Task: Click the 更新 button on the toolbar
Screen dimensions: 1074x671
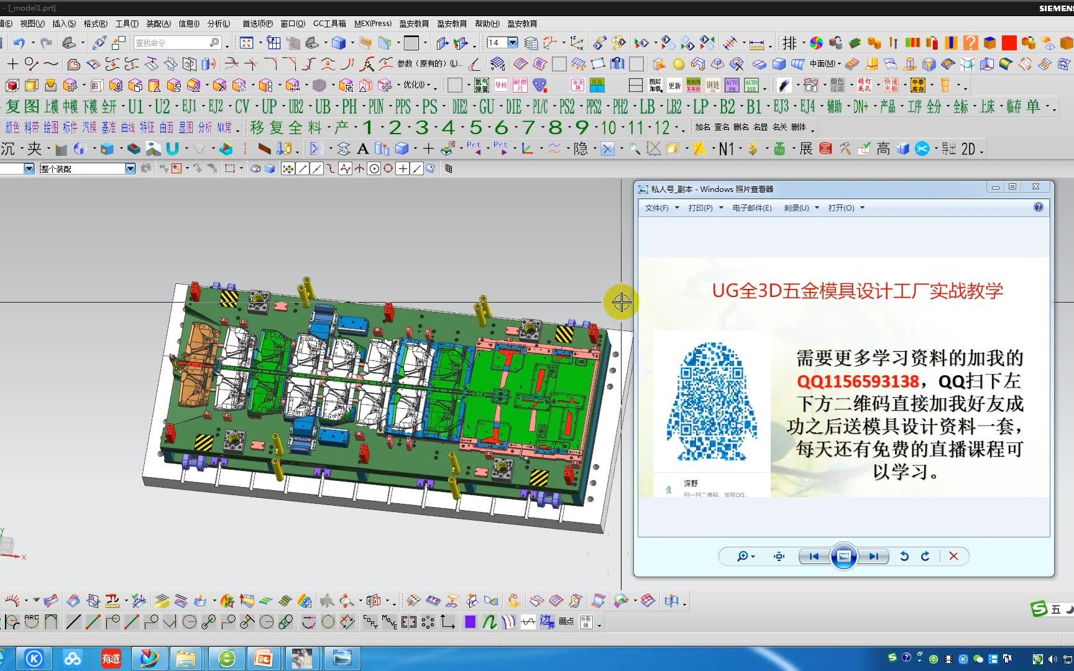Action: pyautogui.click(x=674, y=85)
